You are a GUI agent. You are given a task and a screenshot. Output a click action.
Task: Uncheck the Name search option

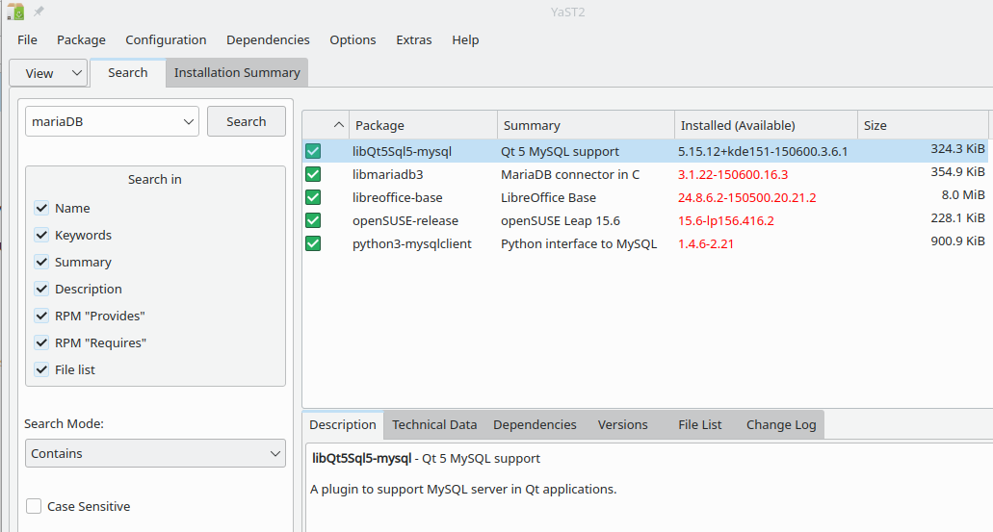click(x=41, y=208)
